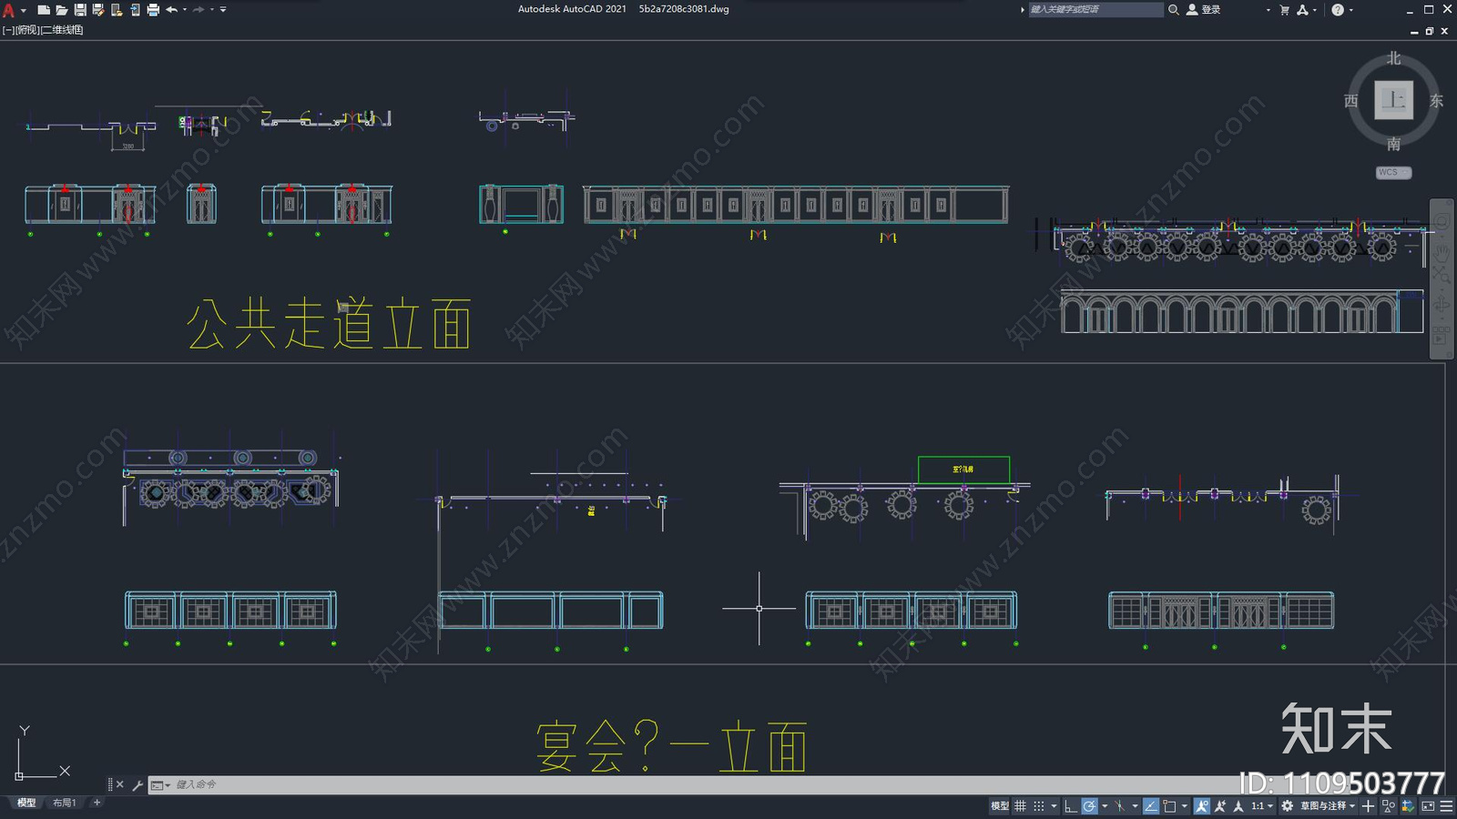Open the 俯视 view control menu
The width and height of the screenshot is (1457, 819).
click(x=27, y=30)
